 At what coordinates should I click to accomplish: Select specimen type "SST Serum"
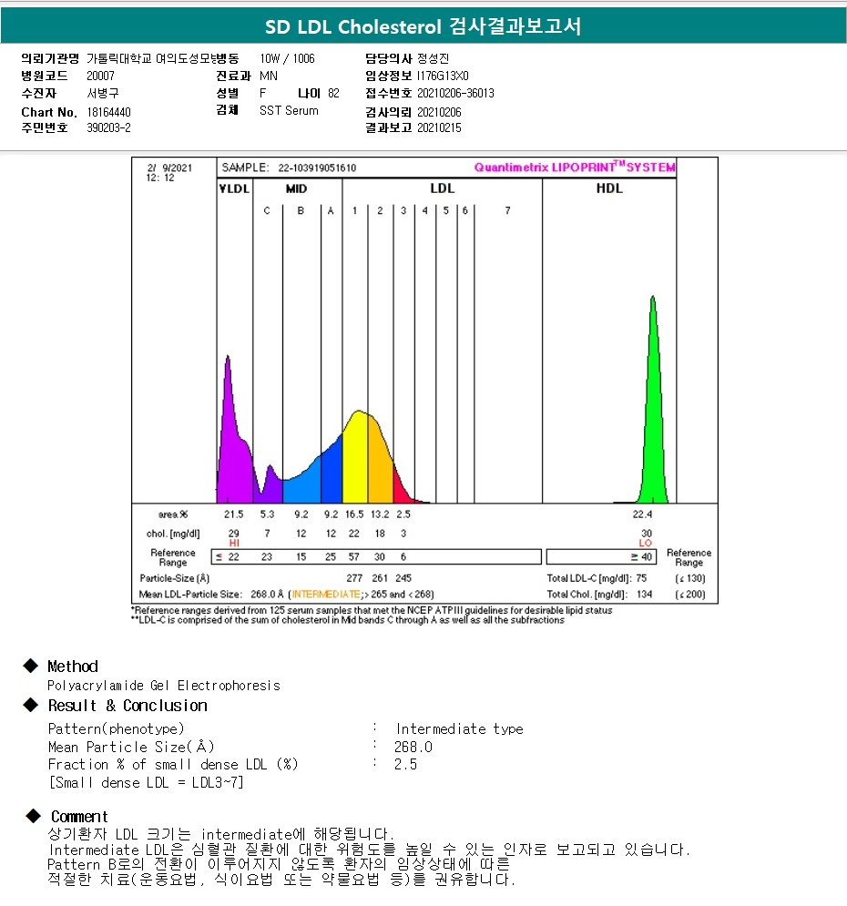coord(289,110)
